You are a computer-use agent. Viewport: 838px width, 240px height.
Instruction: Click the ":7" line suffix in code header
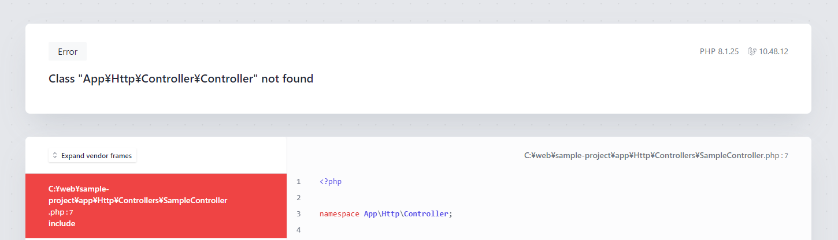coord(785,156)
